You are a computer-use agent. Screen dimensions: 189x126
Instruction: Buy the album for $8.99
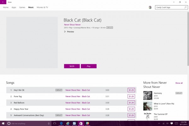coord(72,66)
